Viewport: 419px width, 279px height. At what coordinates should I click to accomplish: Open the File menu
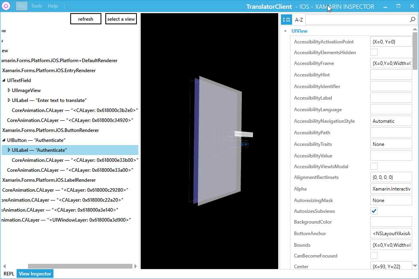pos(22,6)
